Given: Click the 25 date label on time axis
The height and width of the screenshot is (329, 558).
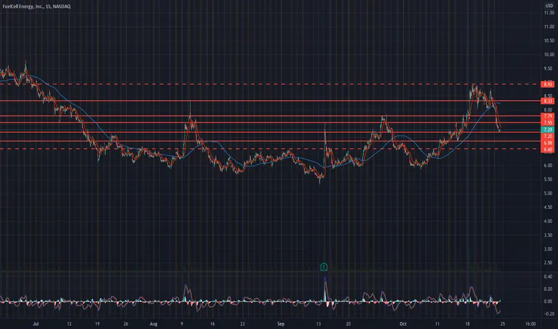Looking at the screenshot, I should (502, 324).
